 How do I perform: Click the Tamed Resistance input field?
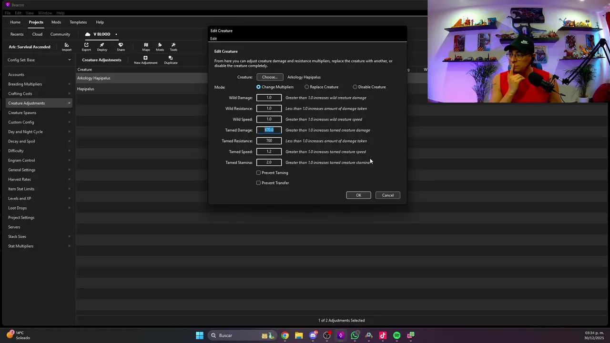[269, 141]
